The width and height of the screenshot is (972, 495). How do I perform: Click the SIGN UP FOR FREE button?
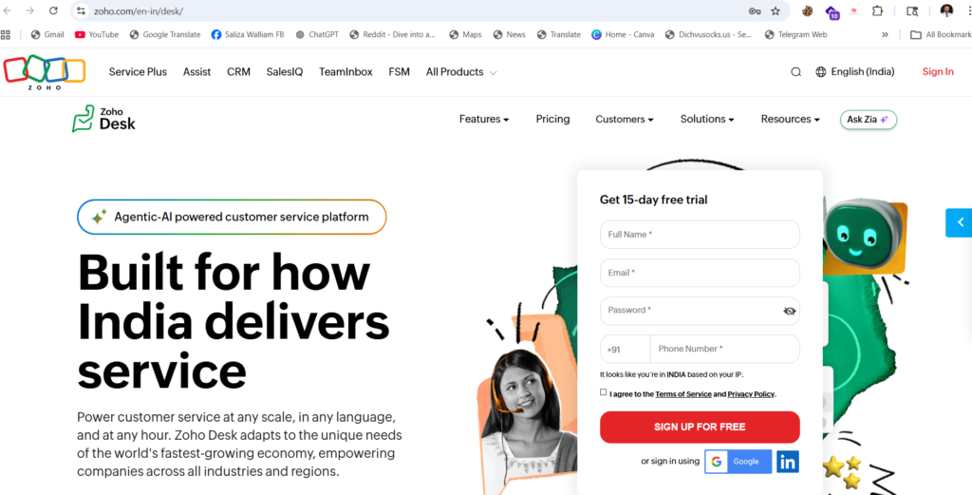(x=700, y=427)
